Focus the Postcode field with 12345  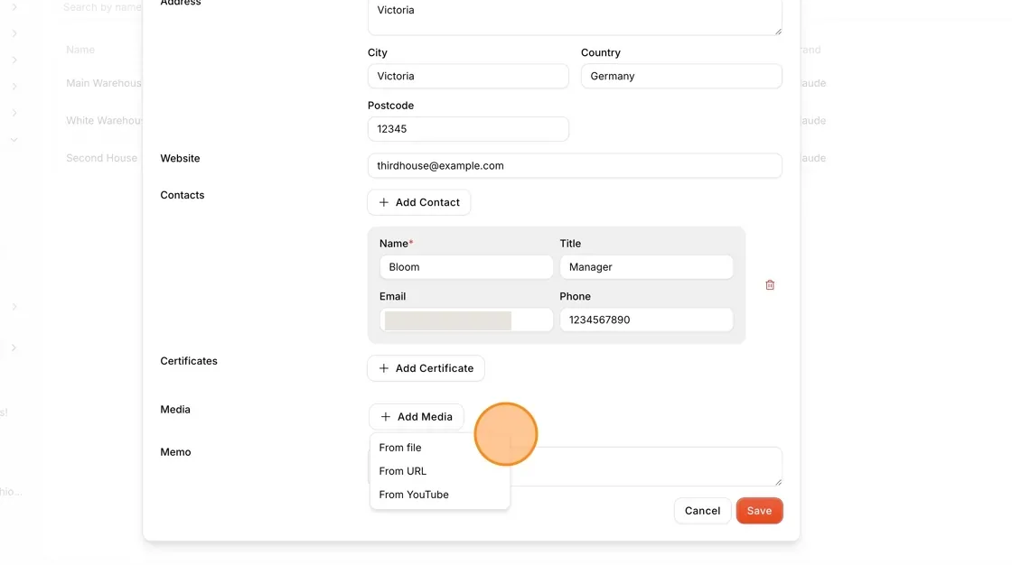[x=468, y=129]
